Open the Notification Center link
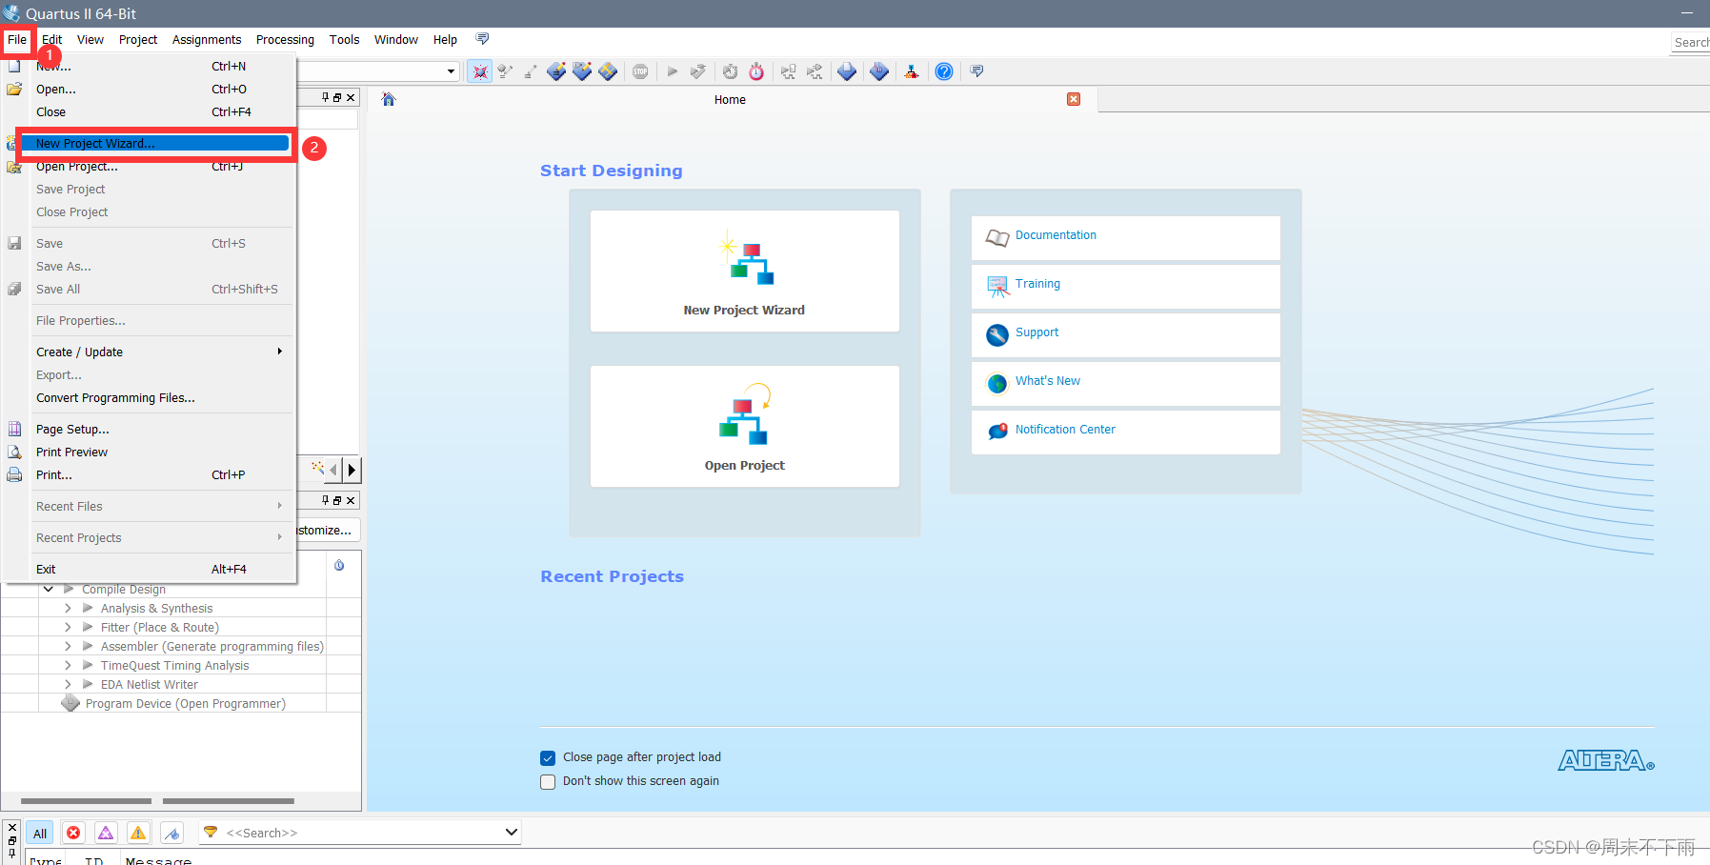 click(1065, 430)
